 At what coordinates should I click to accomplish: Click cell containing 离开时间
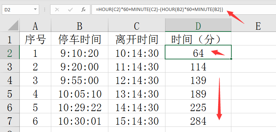pos(137,38)
